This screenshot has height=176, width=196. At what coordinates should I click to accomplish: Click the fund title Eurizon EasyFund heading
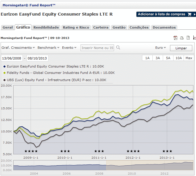57,14
